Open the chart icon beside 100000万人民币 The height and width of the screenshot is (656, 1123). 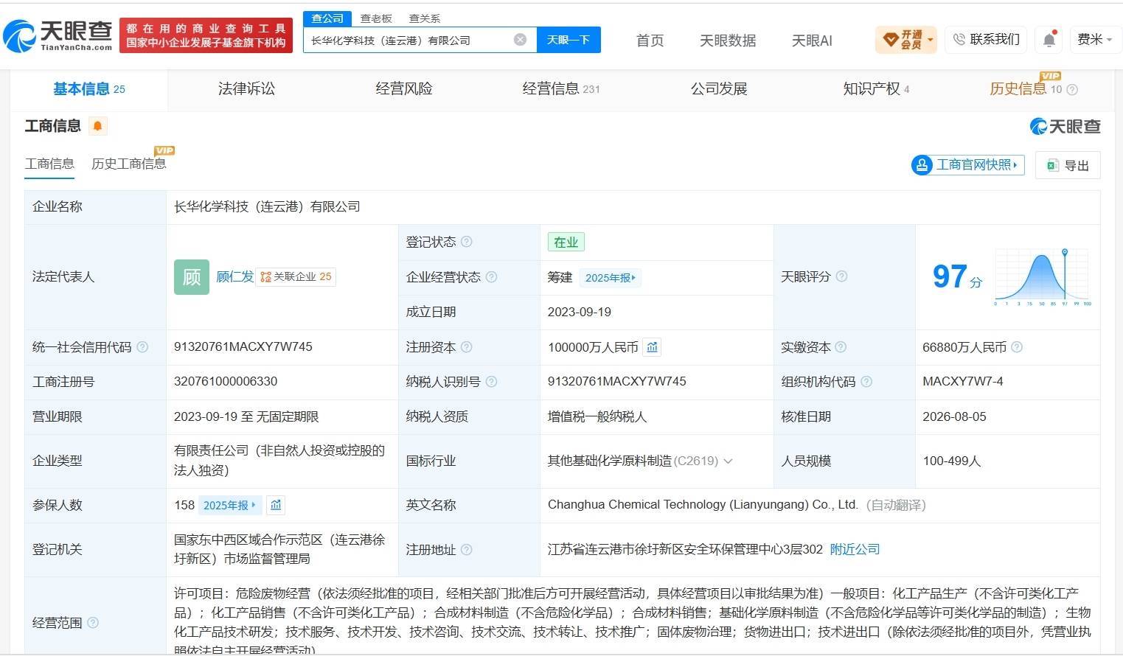[652, 347]
